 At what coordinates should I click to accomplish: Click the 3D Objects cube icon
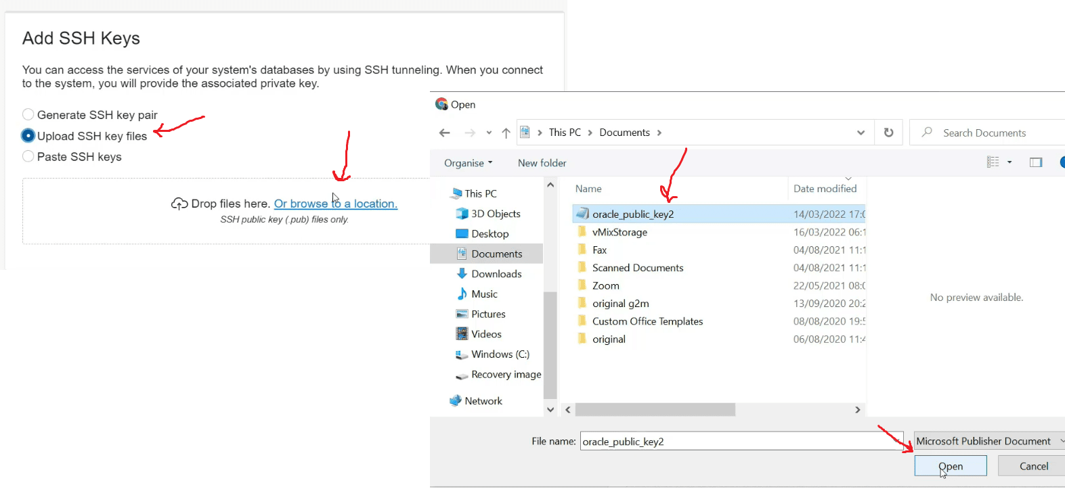click(462, 214)
